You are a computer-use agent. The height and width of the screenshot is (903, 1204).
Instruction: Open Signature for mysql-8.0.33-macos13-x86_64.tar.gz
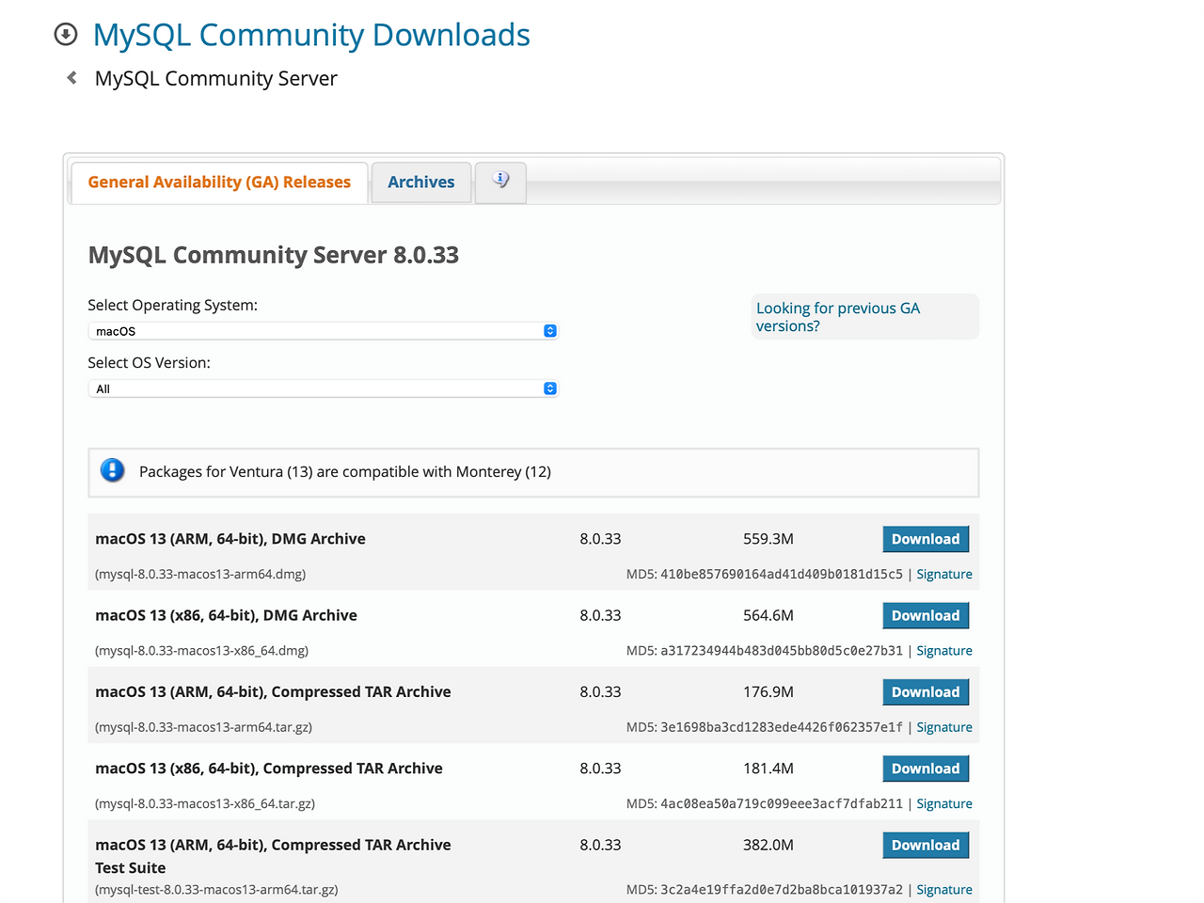tap(944, 803)
